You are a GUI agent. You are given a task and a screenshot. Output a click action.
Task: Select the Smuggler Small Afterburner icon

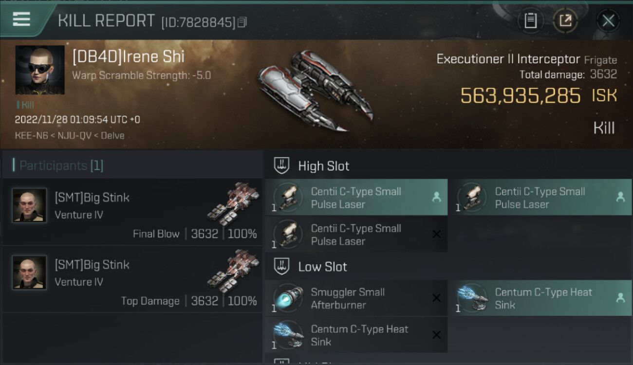click(288, 298)
